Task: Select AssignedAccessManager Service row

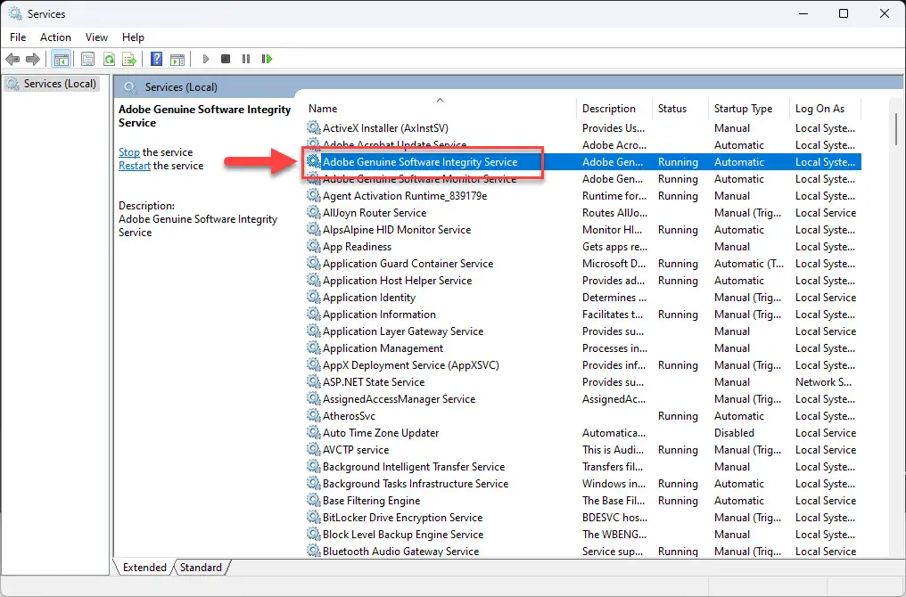Action: click(x=399, y=399)
